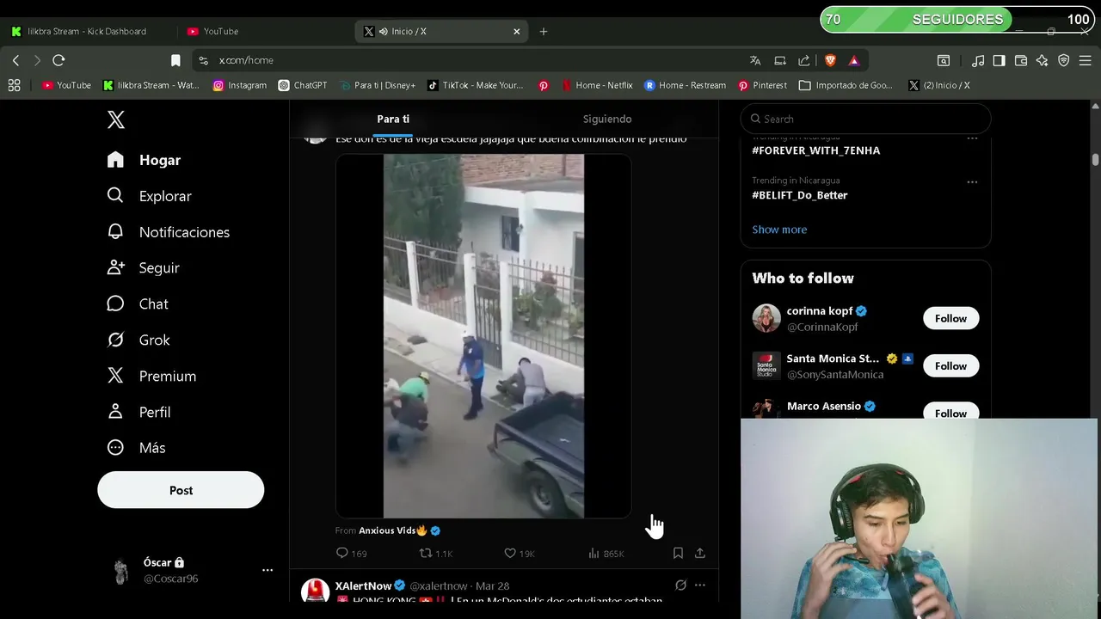This screenshot has height=619, width=1101.
Task: Open tab search icon
Action: pos(944,60)
